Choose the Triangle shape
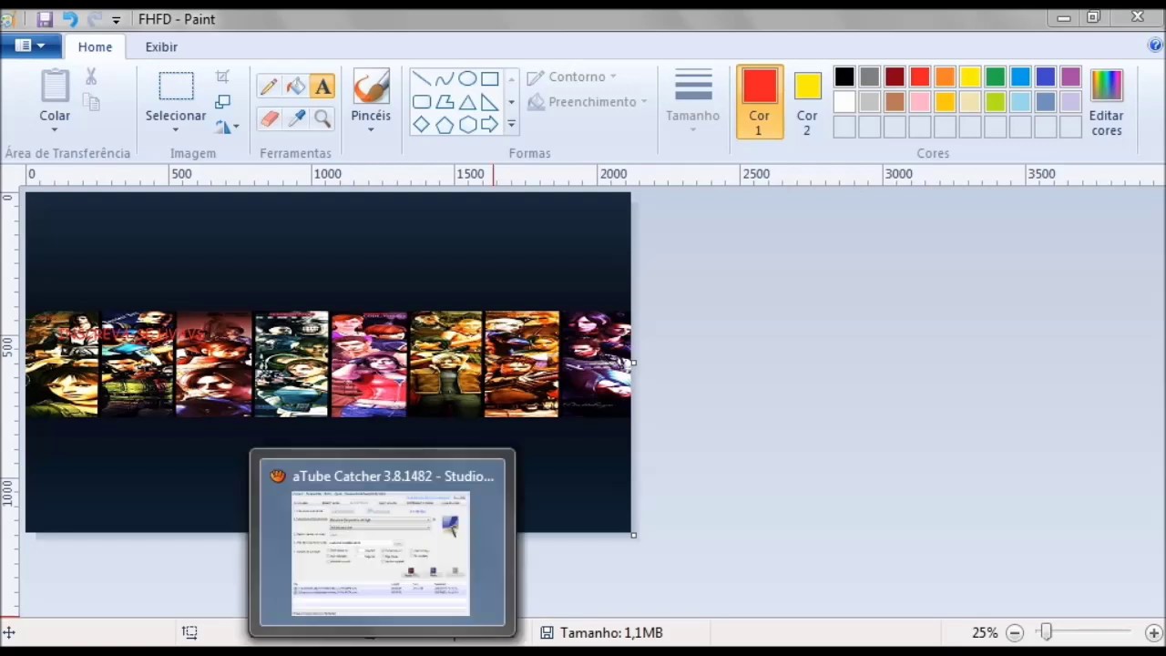 click(x=467, y=102)
